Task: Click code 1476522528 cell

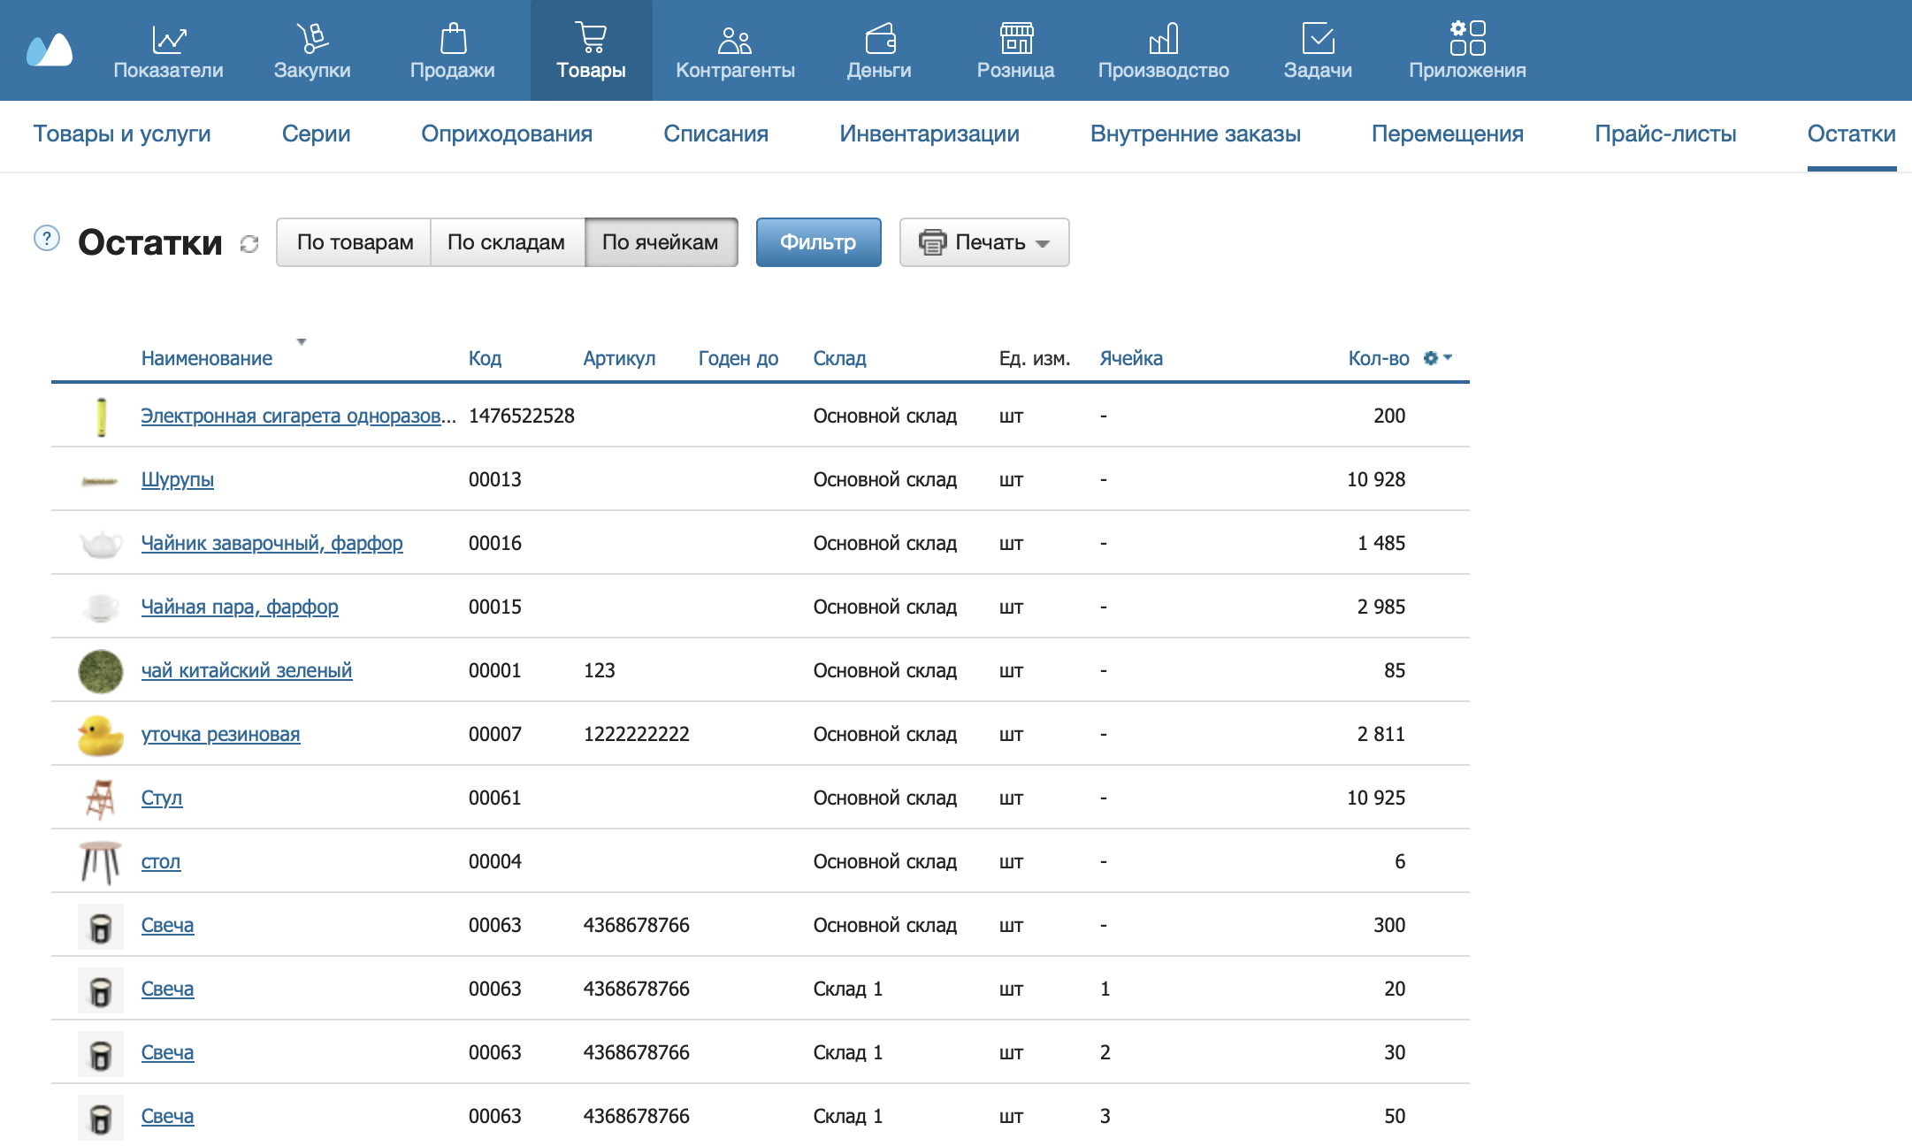Action: [522, 416]
